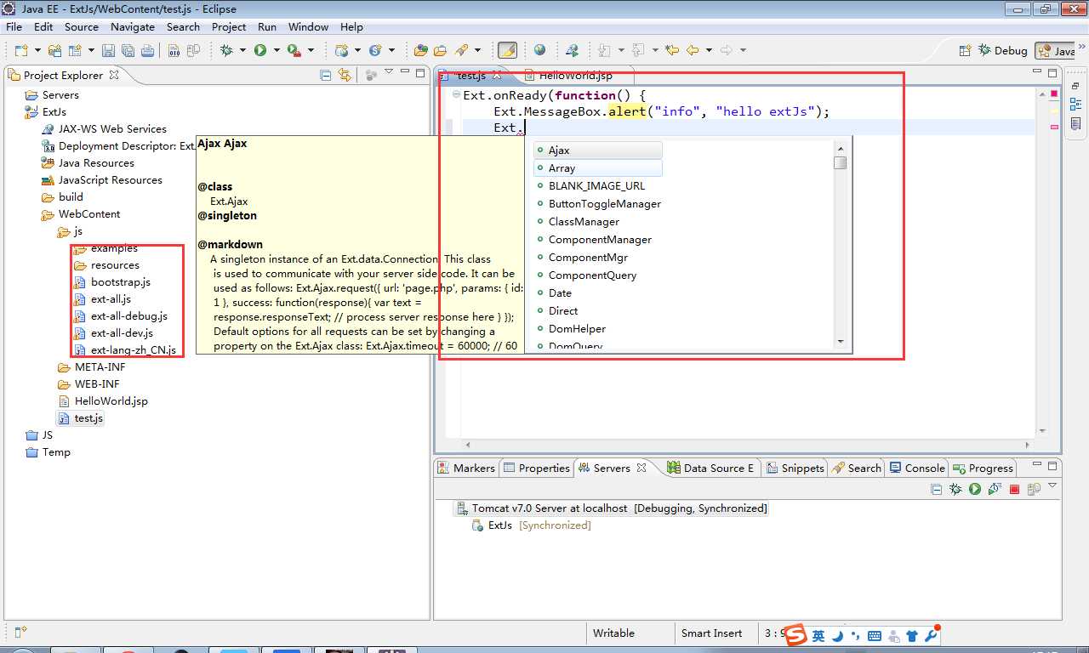Click editor horizontal scrollbar right arrow
This screenshot has height=653, width=1089.
coord(1027,444)
